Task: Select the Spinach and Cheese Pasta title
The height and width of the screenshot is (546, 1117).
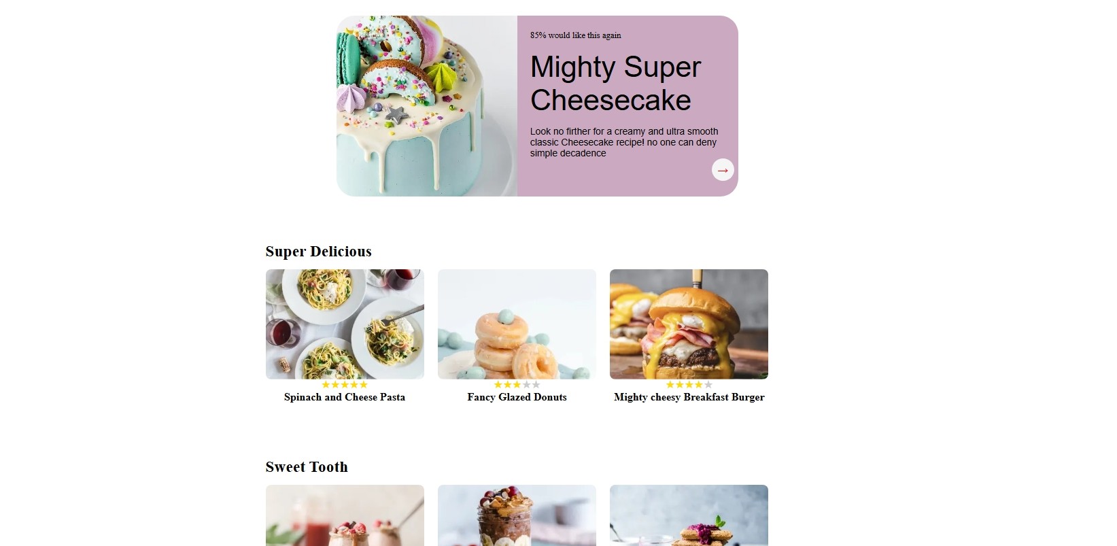Action: 345,397
